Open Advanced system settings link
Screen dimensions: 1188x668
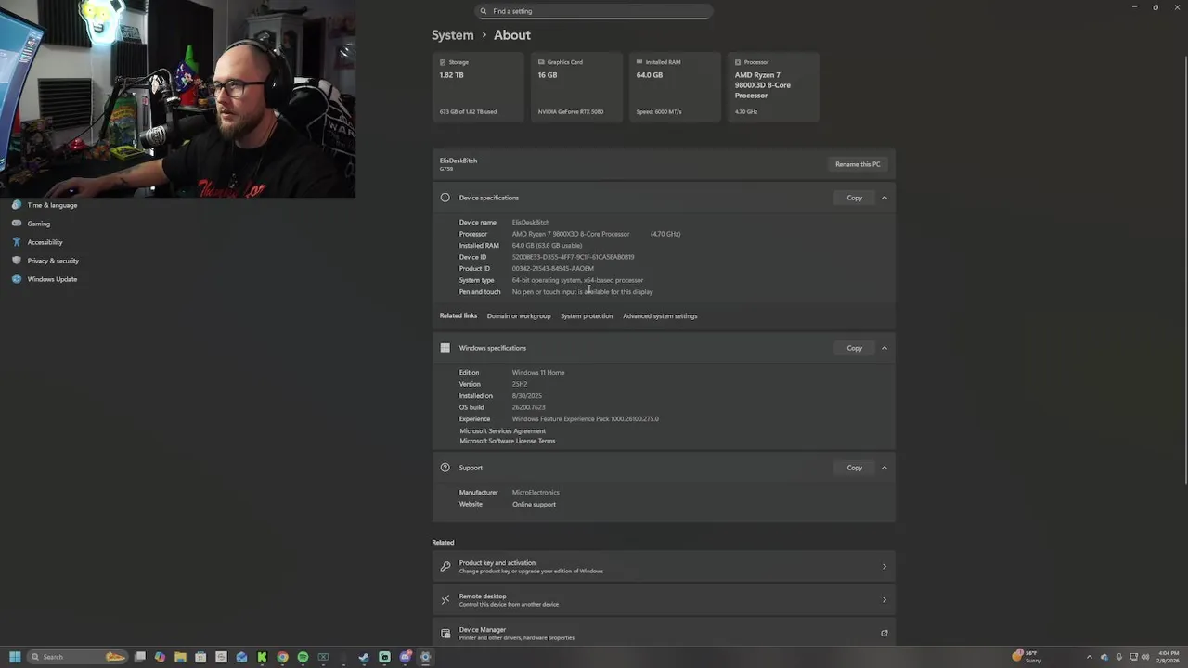(660, 316)
